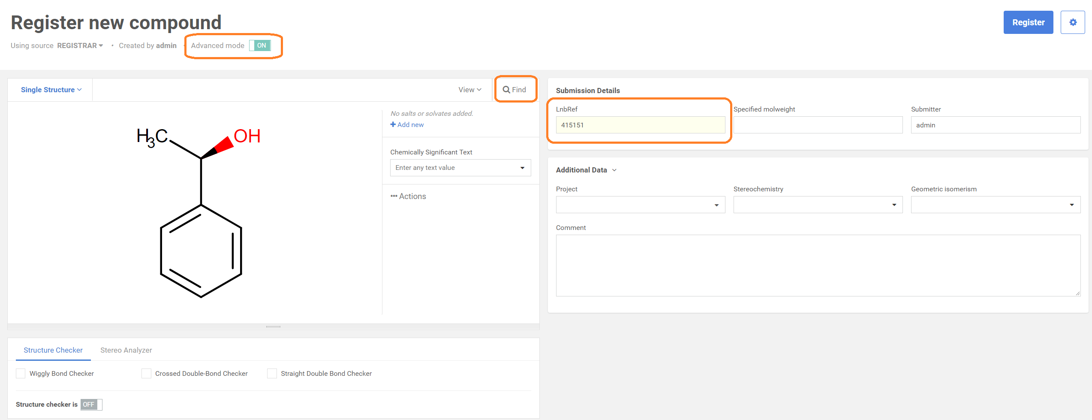Open the Project dropdown list
The width and height of the screenshot is (1092, 420).
tap(640, 205)
